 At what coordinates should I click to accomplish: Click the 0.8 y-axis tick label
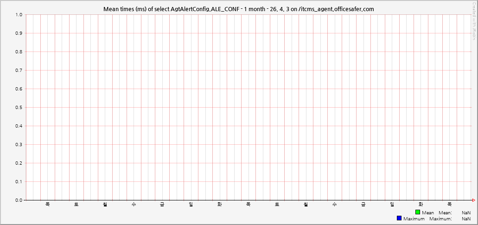(19, 52)
